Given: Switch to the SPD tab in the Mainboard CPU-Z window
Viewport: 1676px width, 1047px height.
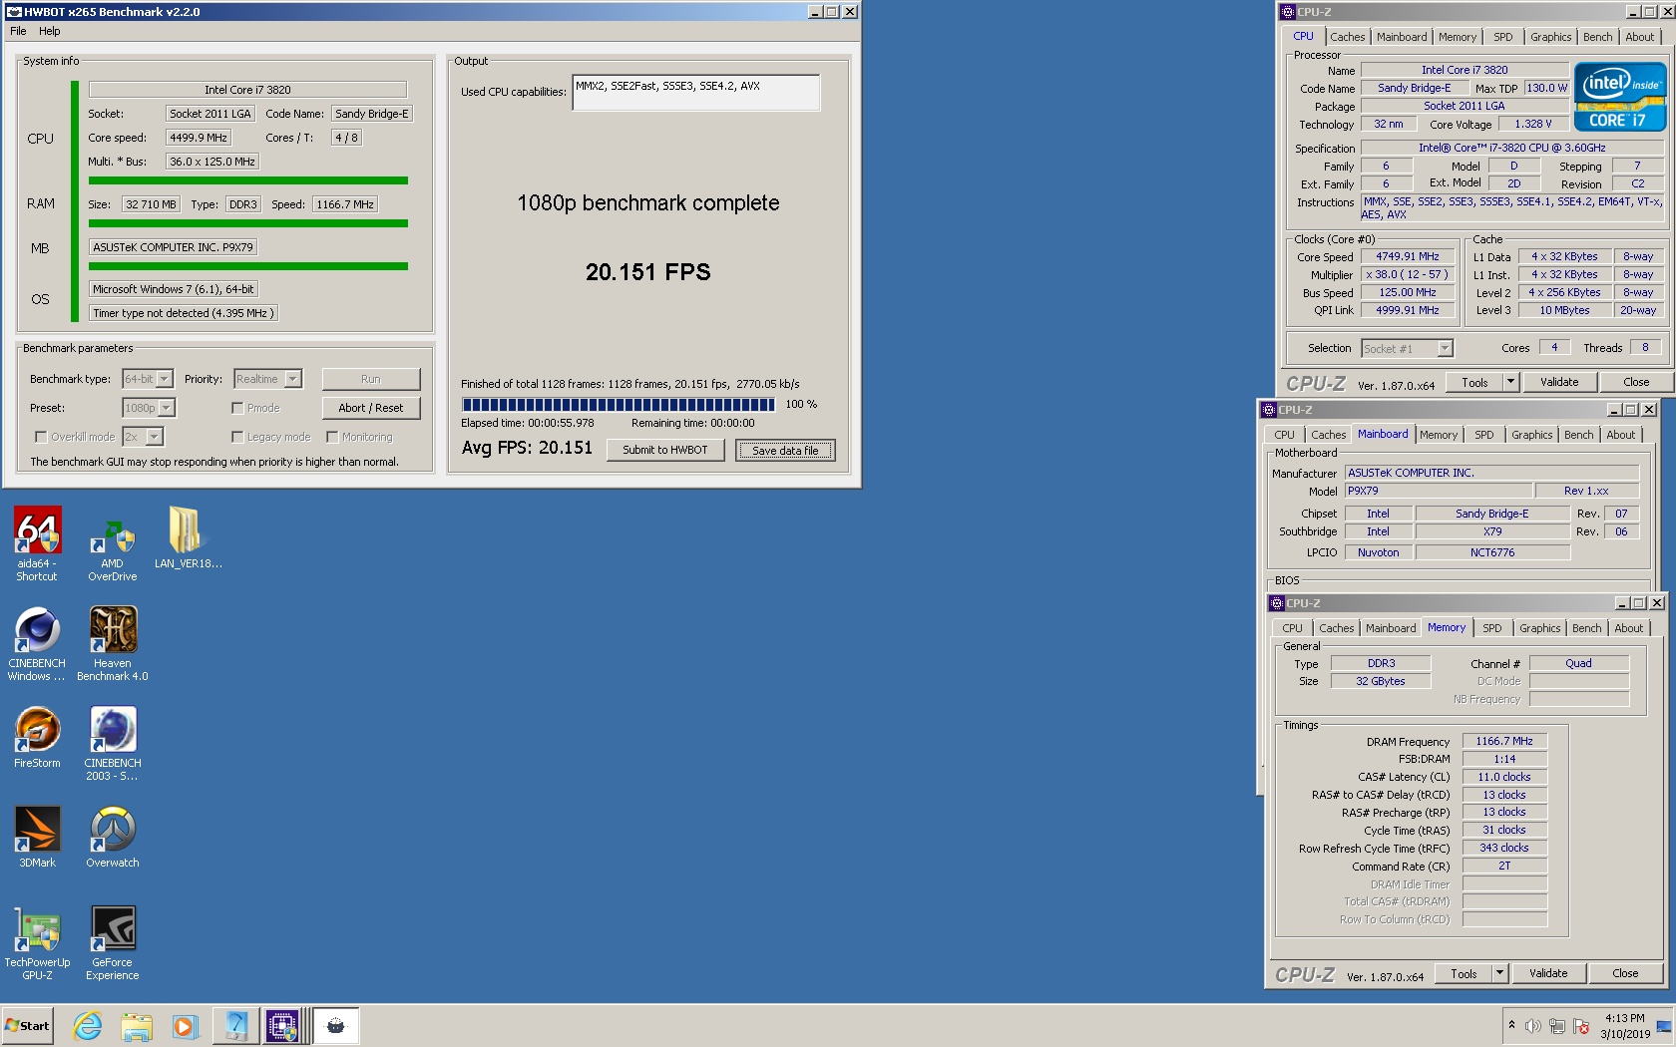Looking at the screenshot, I should 1483,435.
